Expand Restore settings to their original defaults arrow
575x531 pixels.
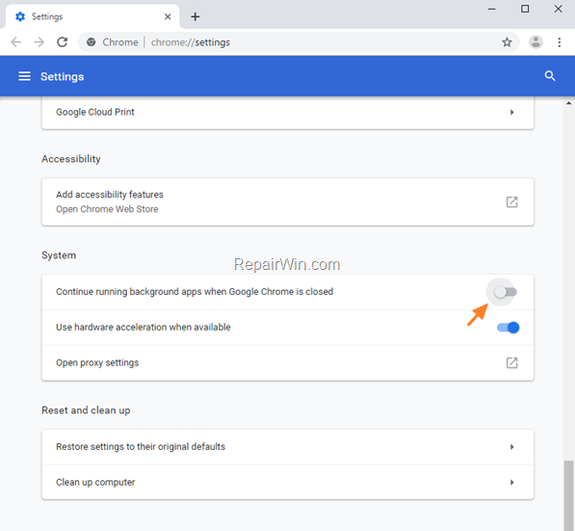pyautogui.click(x=512, y=446)
